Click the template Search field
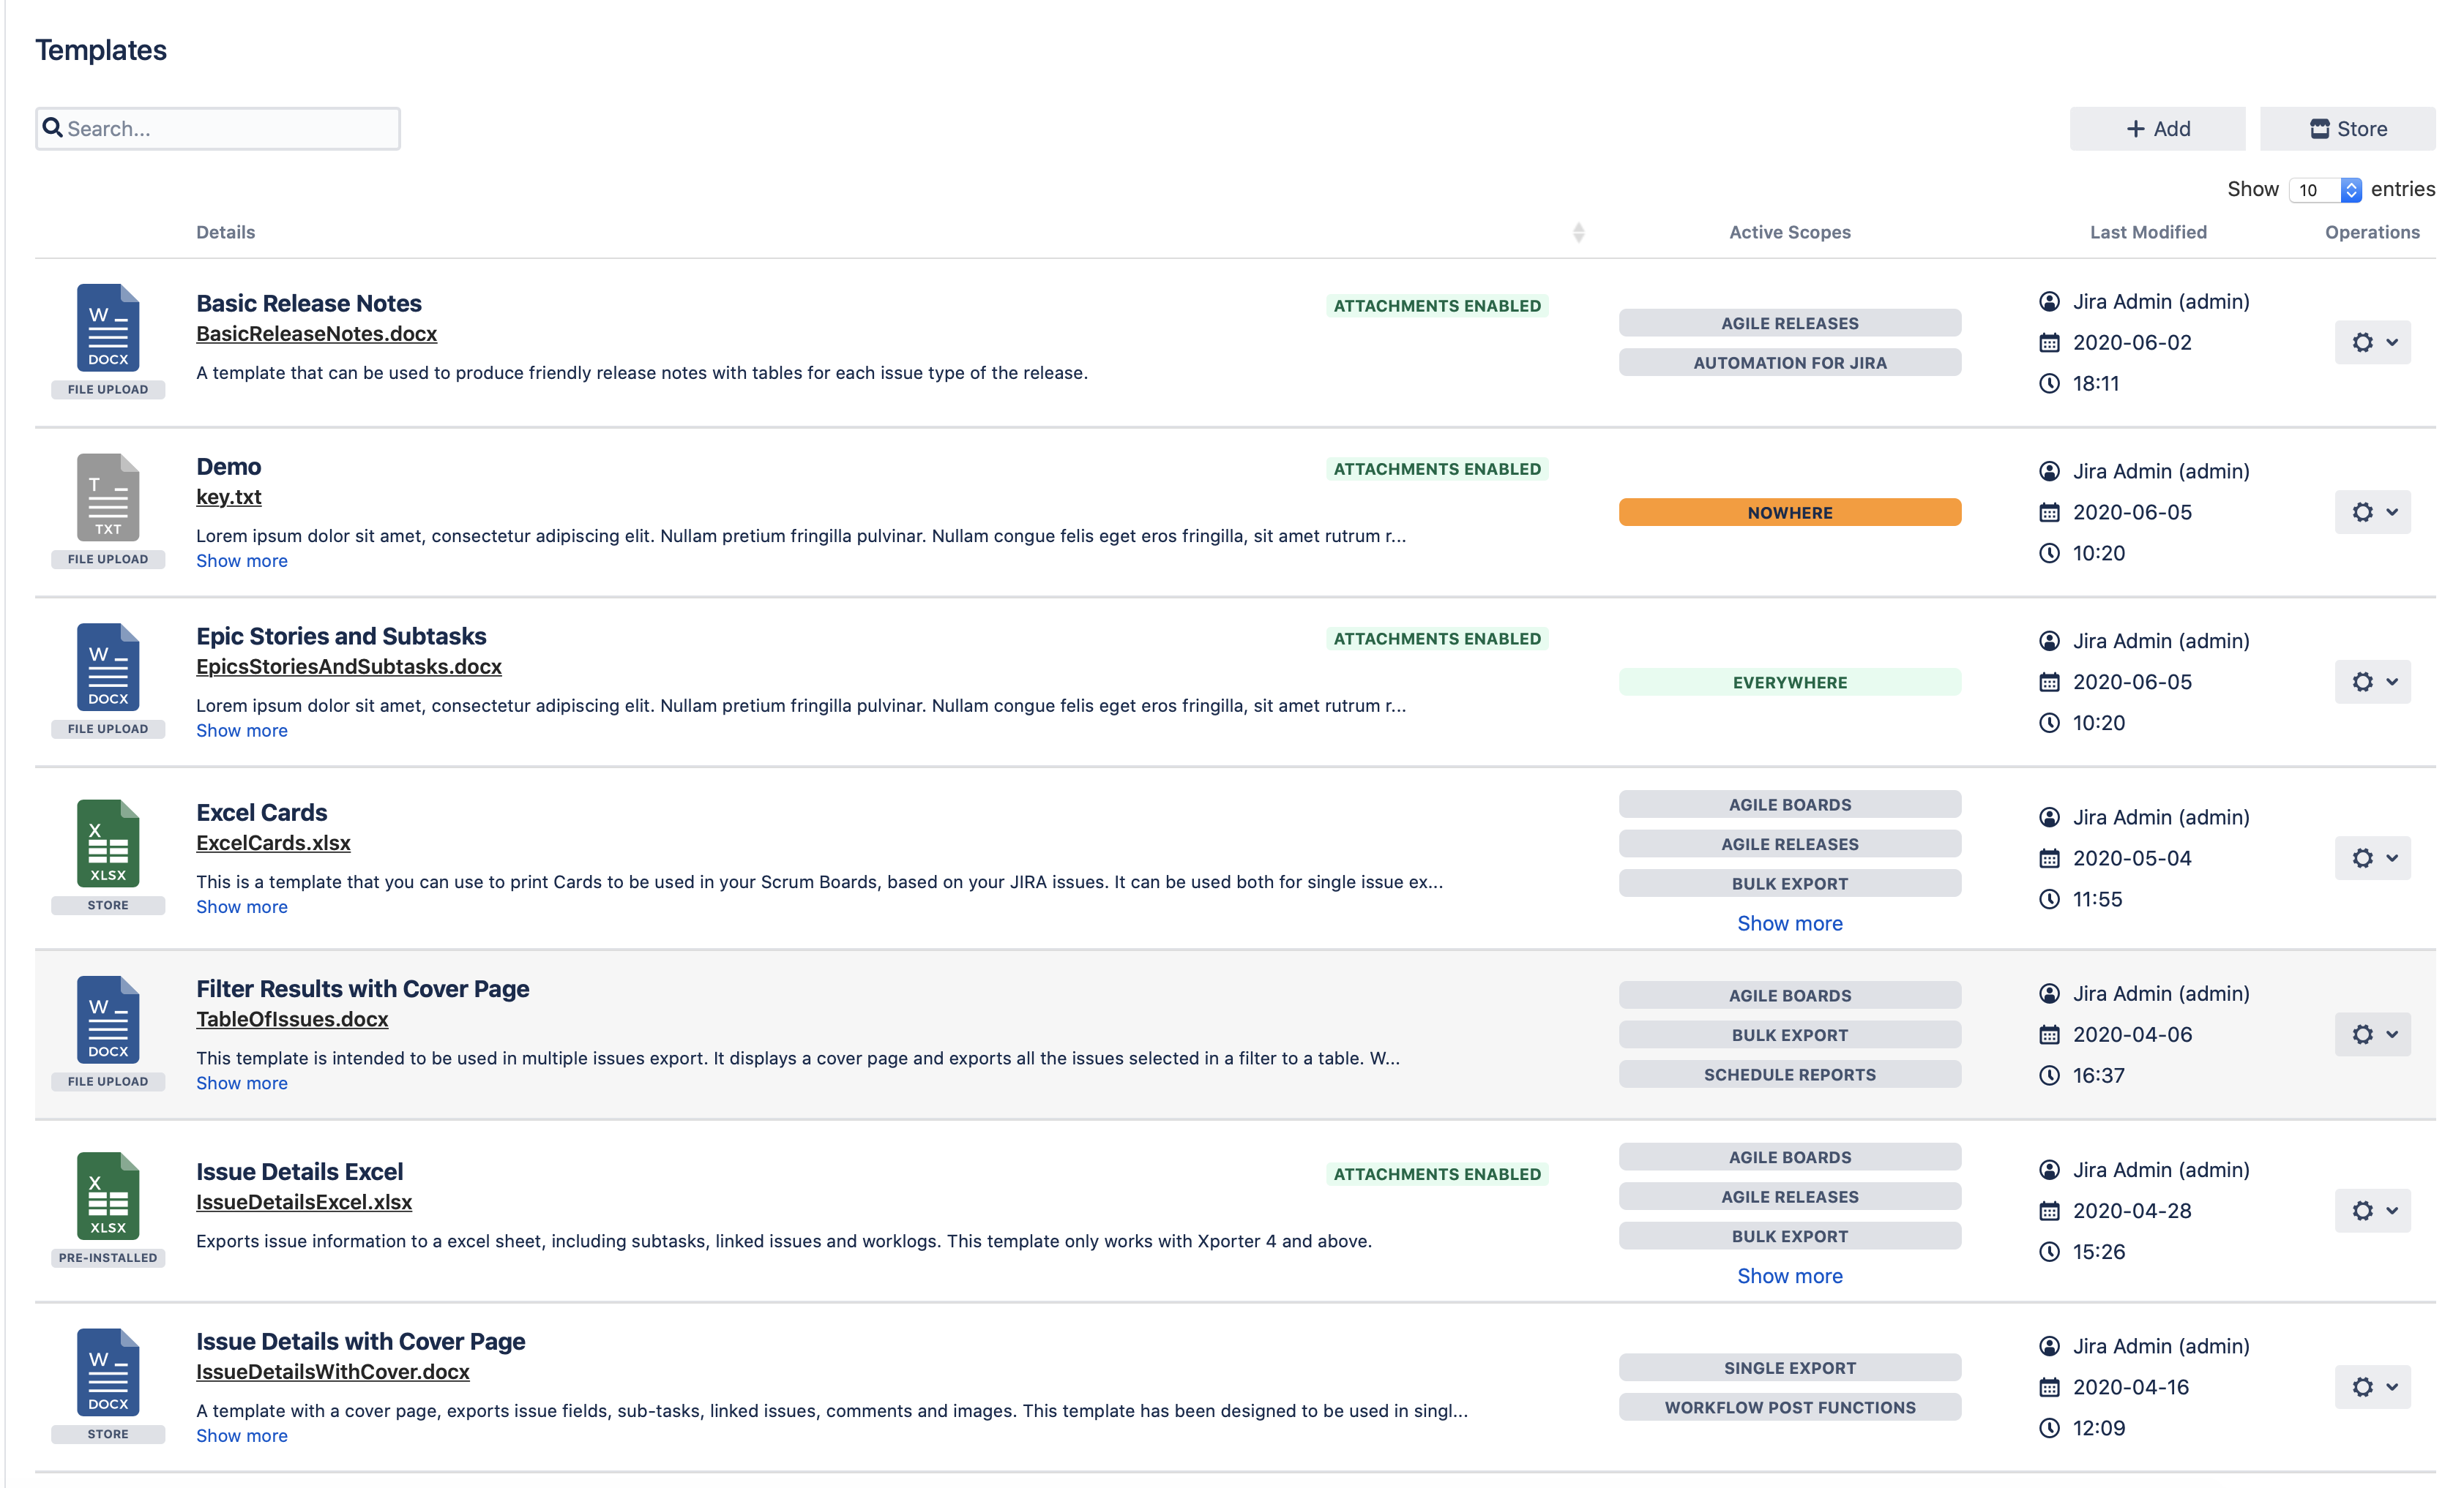2464x1488 pixels. pos(218,129)
